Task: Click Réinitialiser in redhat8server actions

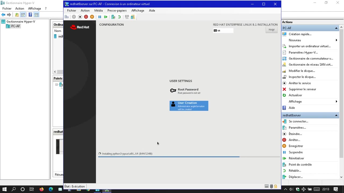Action: (296, 158)
